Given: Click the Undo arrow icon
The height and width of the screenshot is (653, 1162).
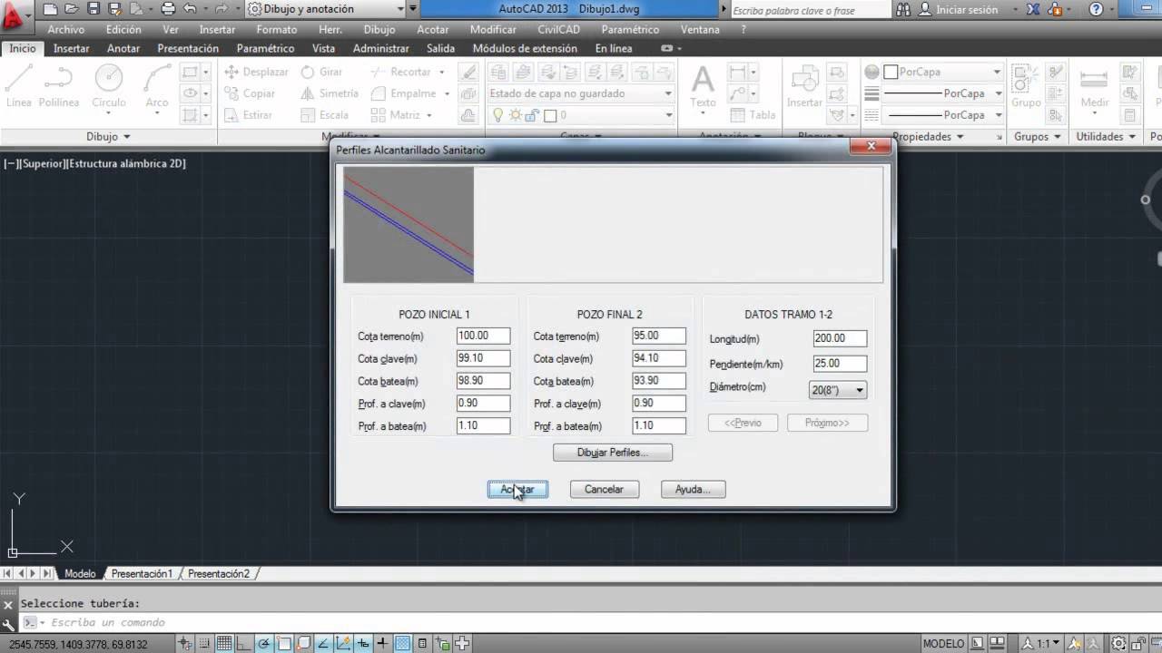Looking at the screenshot, I should (190, 9).
